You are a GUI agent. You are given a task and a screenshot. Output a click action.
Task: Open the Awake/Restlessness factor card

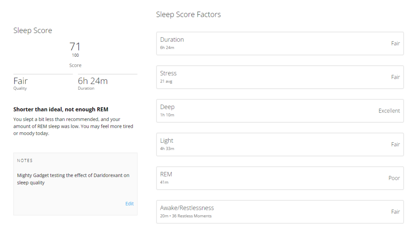tap(280, 212)
